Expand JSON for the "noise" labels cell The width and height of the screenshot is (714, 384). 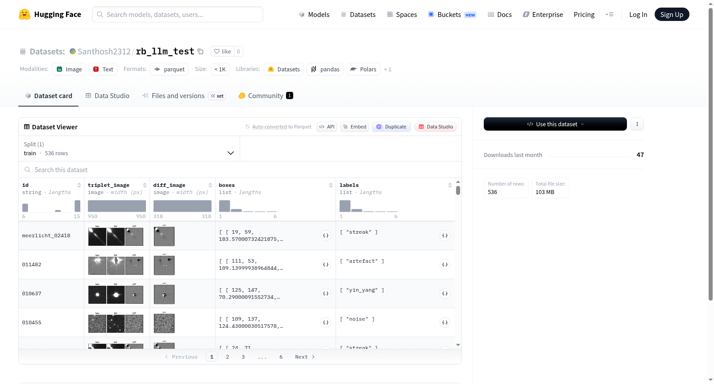[x=445, y=322]
